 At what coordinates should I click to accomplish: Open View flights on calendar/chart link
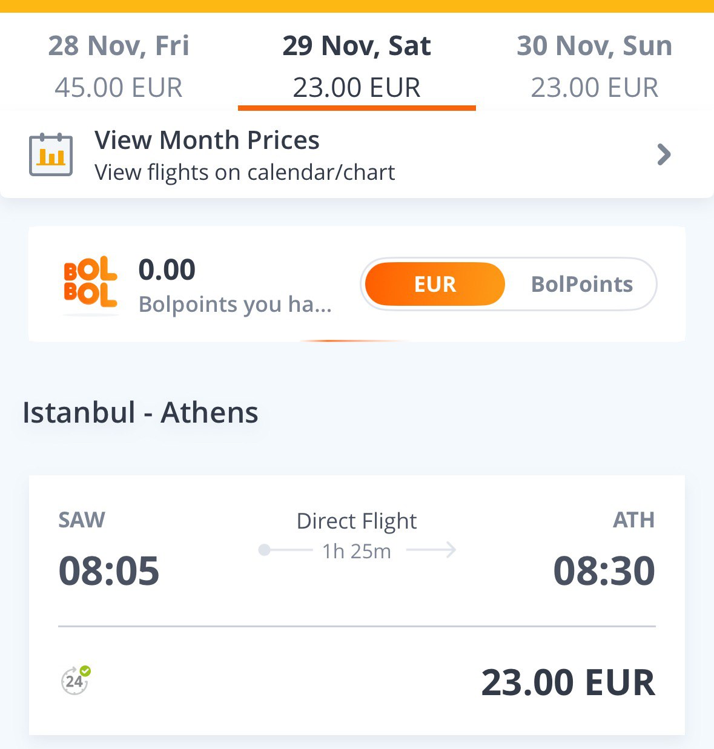[x=245, y=173]
